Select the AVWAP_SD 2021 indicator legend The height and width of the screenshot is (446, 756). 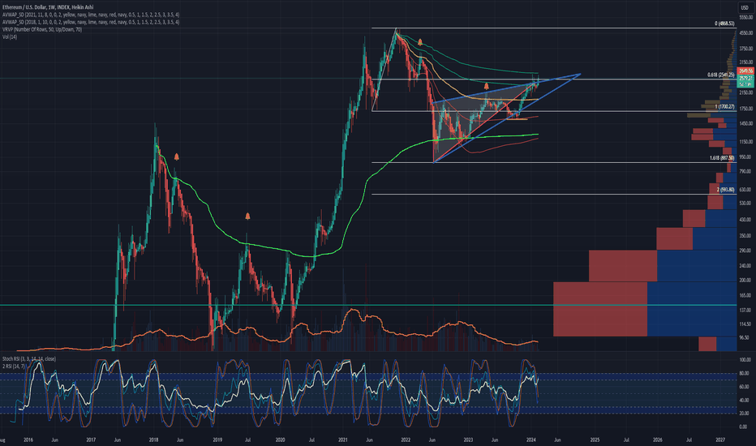(91, 15)
